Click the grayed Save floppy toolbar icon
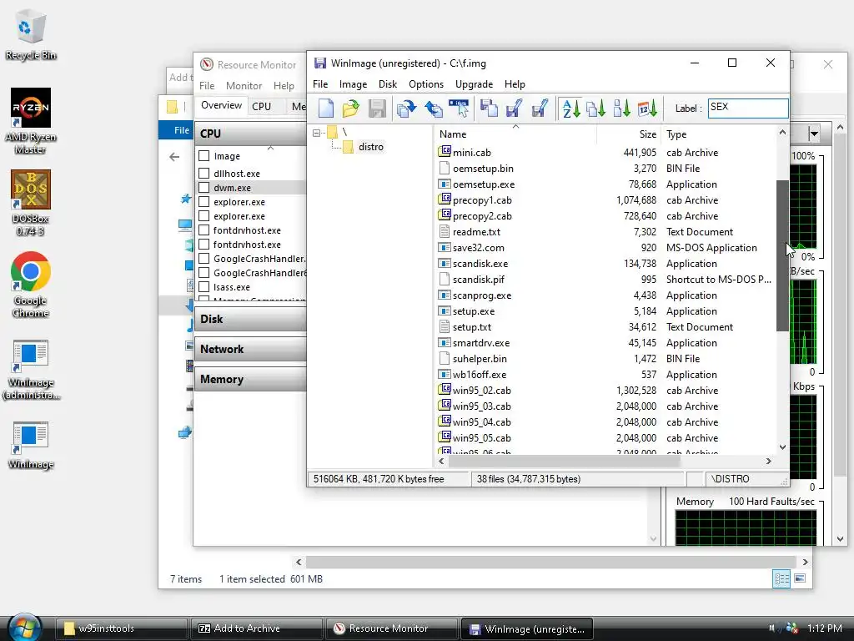854x641 pixels. 377,108
